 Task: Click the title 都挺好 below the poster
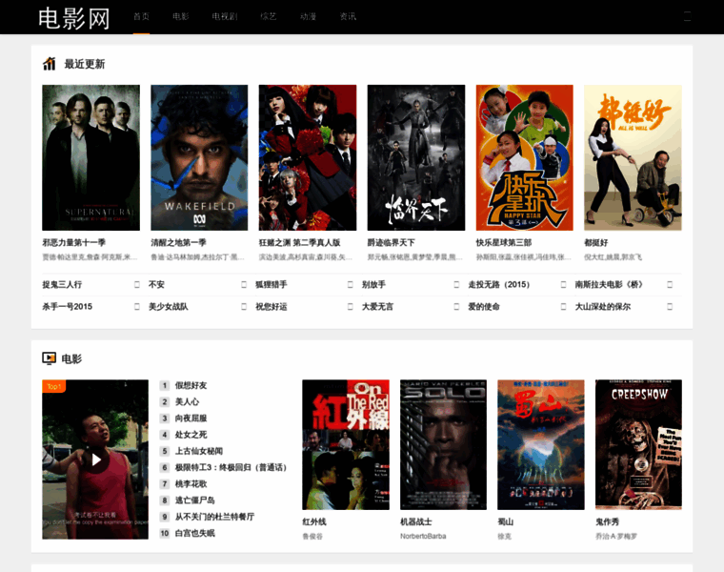pos(596,242)
